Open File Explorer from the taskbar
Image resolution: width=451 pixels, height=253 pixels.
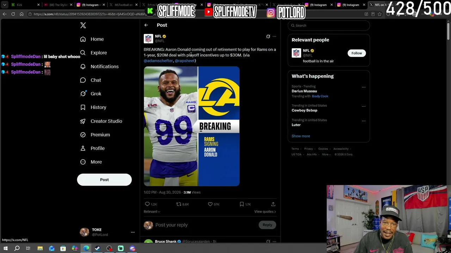click(x=40, y=248)
